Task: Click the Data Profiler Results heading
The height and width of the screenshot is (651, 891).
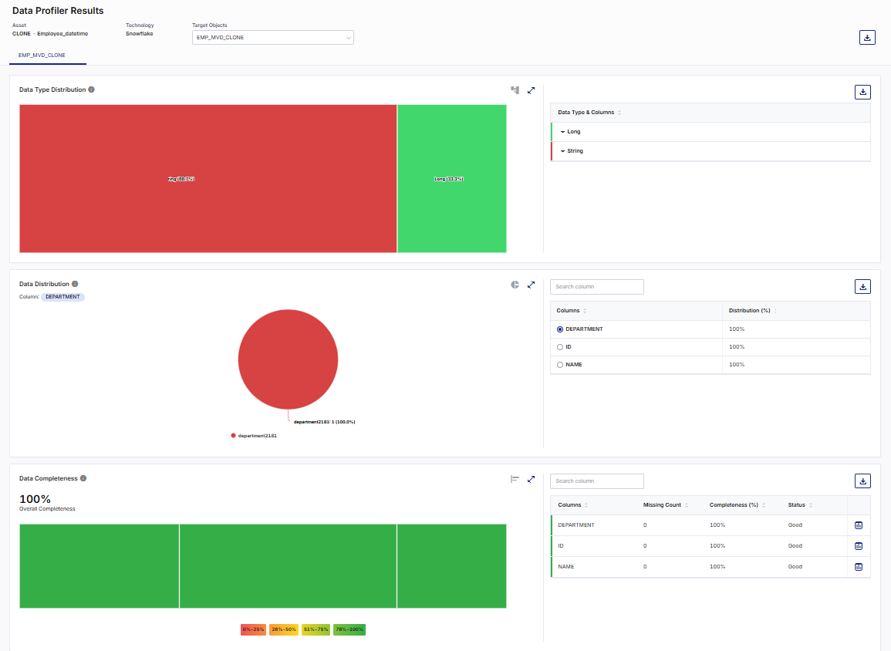Action: (58, 11)
